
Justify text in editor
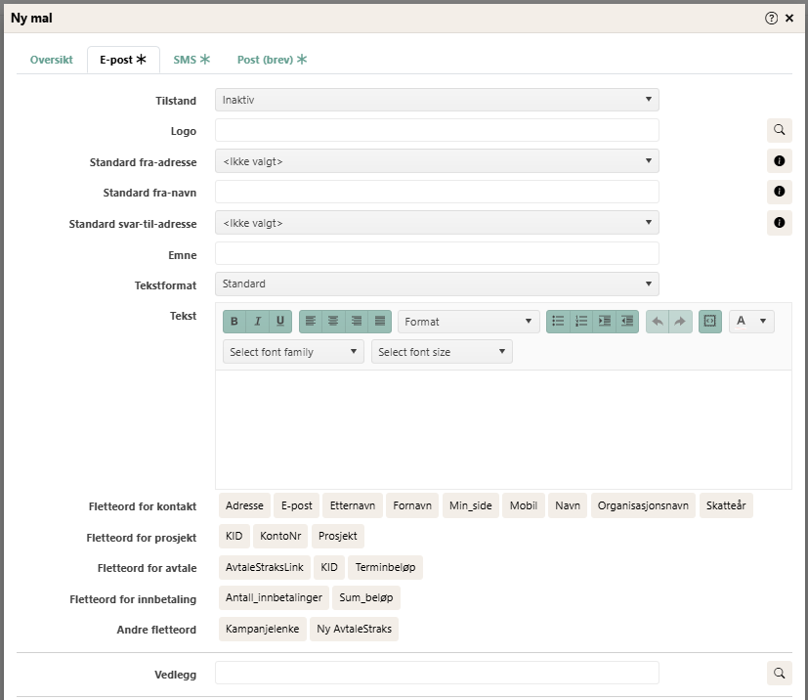[x=380, y=321]
